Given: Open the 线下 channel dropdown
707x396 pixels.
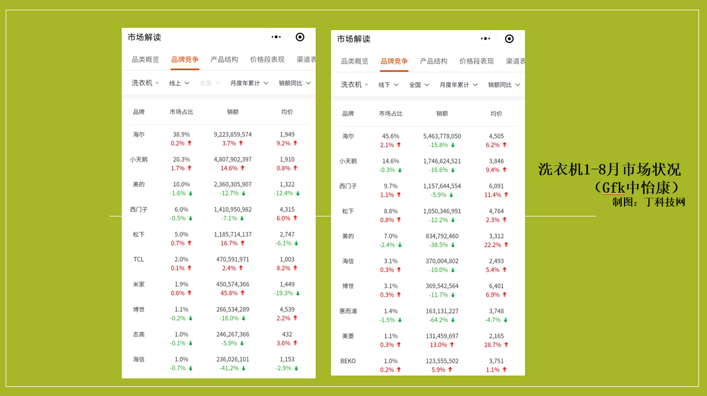Looking at the screenshot, I should (388, 85).
